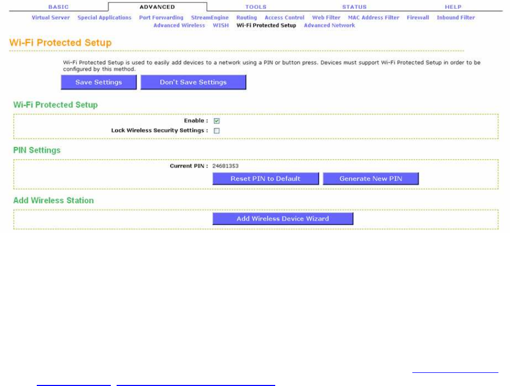
Task: Open StreamEngine page
Action: (x=210, y=17)
